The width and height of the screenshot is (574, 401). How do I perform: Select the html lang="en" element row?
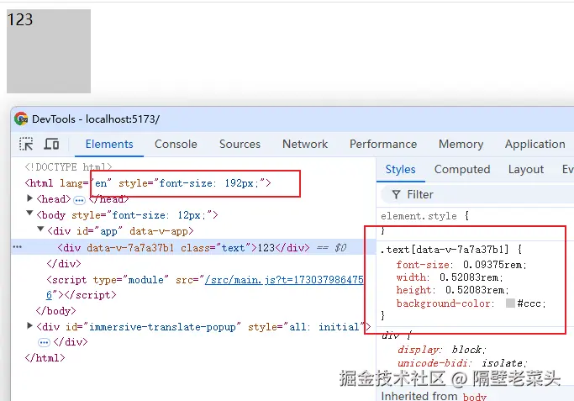[148, 183]
